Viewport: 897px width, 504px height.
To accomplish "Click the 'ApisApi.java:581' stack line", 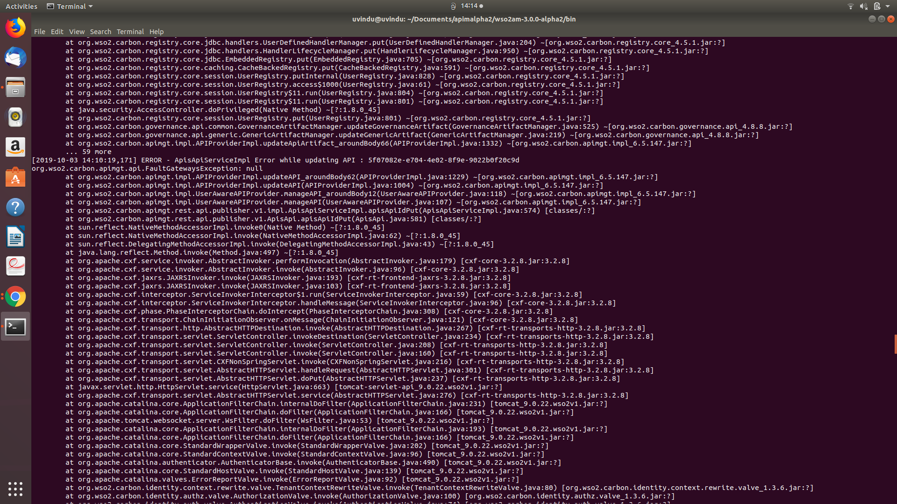I will [273, 219].
